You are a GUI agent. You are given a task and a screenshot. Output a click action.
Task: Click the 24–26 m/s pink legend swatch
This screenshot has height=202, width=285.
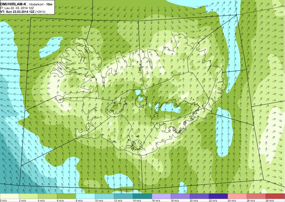[x=237, y=196]
